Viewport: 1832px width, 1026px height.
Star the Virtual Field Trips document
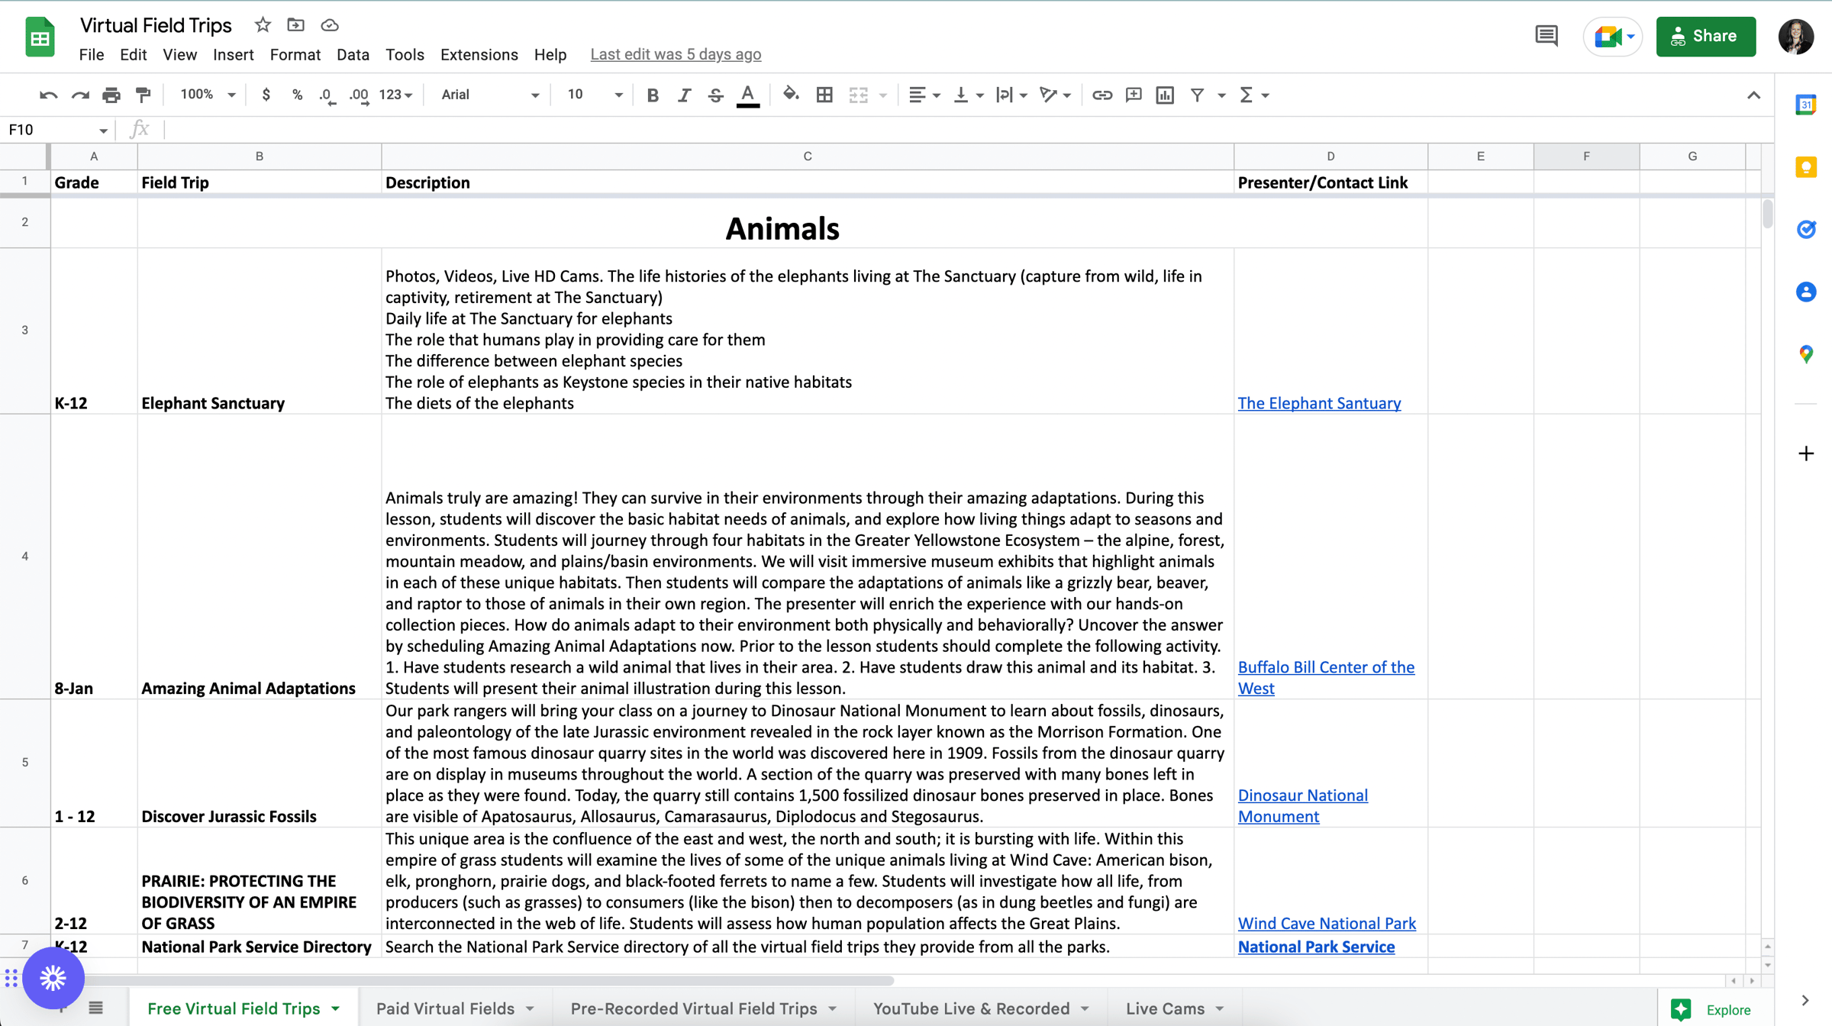[263, 25]
